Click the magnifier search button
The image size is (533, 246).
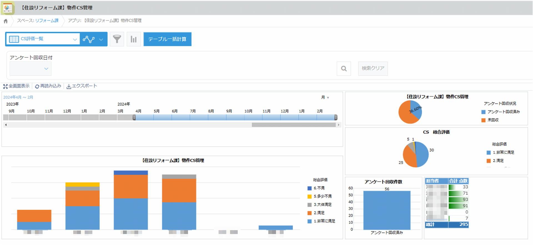coord(344,69)
